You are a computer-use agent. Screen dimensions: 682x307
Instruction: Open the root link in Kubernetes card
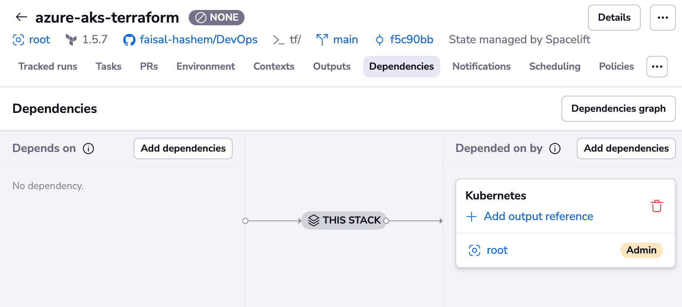[497, 250]
